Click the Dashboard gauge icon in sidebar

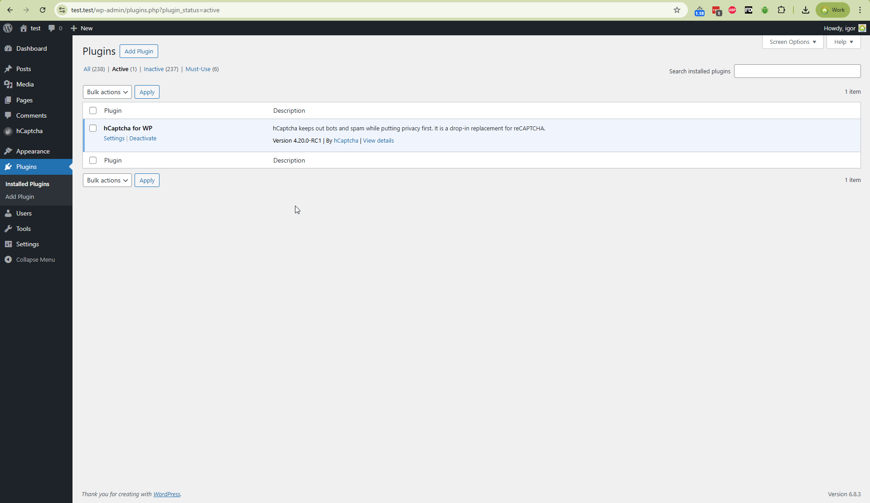click(8, 48)
